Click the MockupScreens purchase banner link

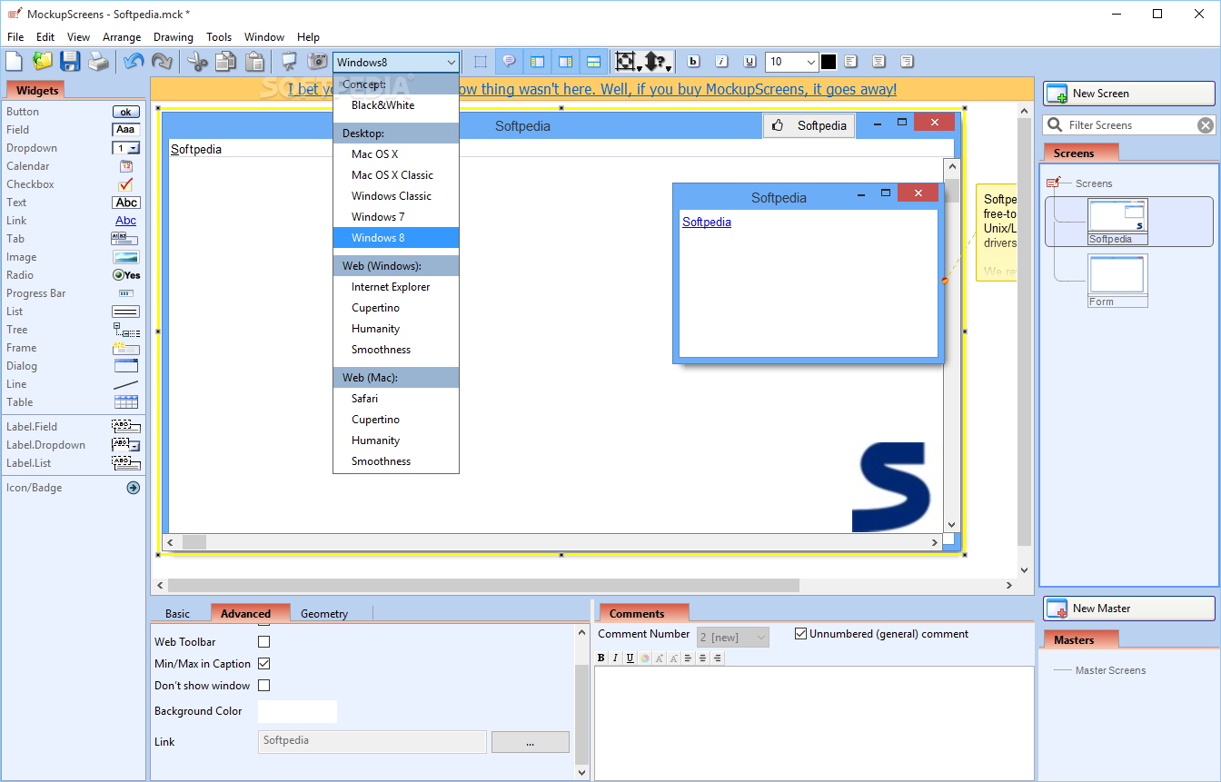592,89
